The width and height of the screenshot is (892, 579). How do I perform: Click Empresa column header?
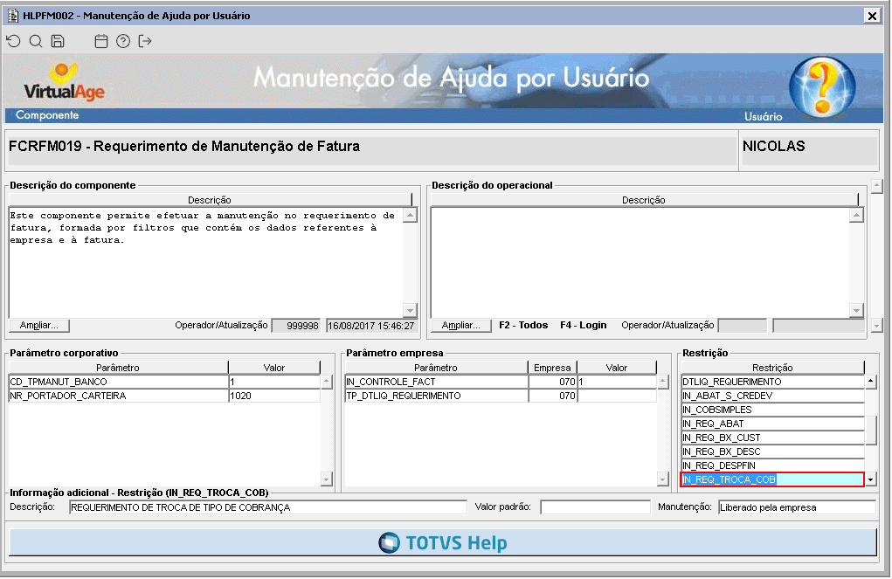coord(552,368)
